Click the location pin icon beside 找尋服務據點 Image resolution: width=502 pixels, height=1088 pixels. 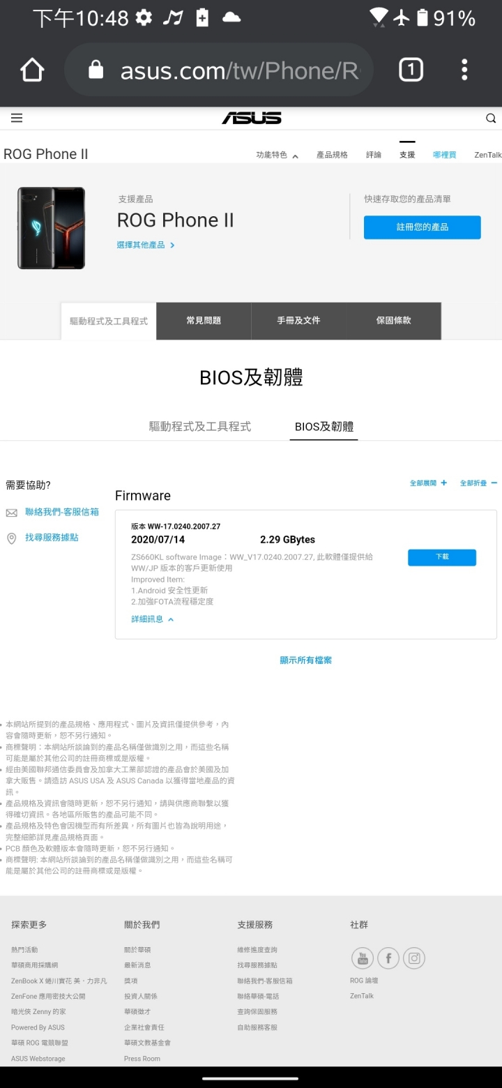pyautogui.click(x=11, y=538)
